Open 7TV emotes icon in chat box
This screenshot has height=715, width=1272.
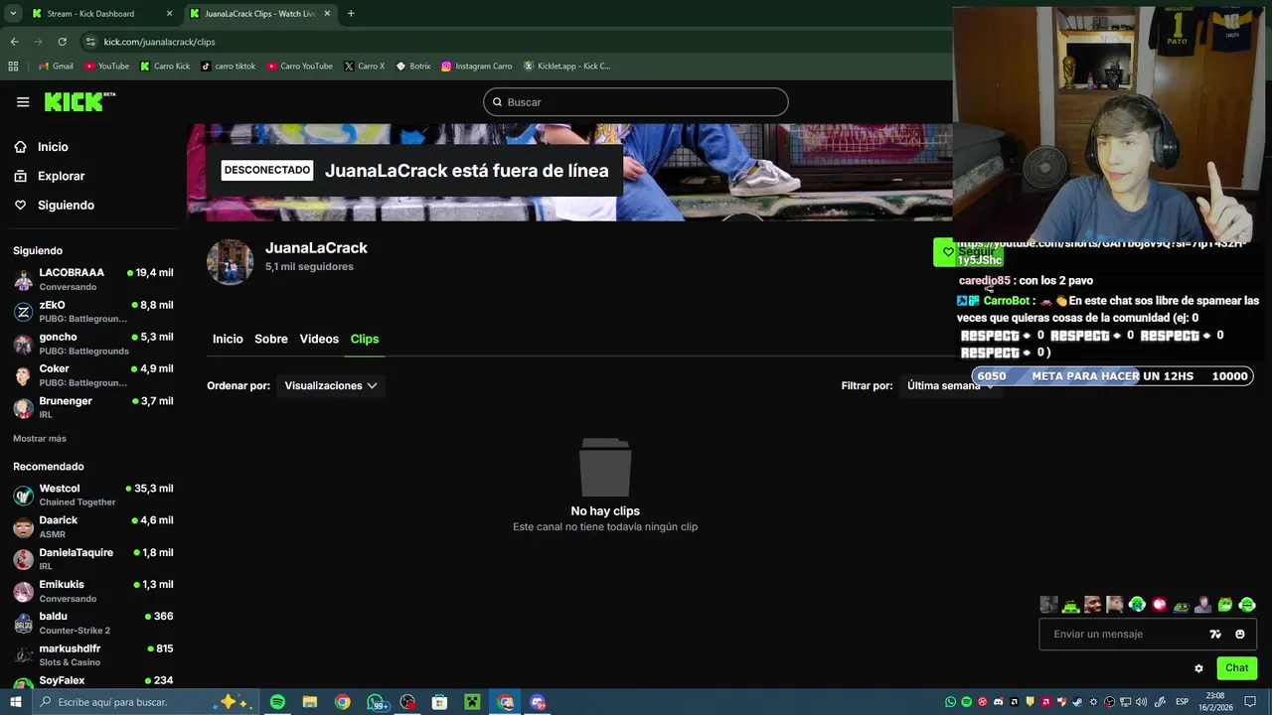pyautogui.click(x=1215, y=634)
